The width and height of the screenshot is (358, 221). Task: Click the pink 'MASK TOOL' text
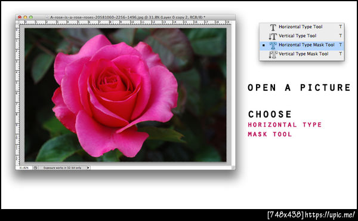[270, 134]
